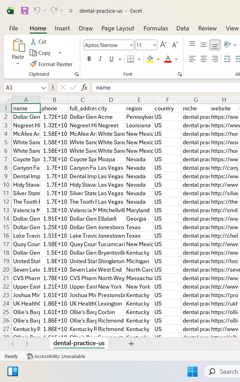Click the Paste clipboard icon
Screen dimensions: 240x382
18,45
